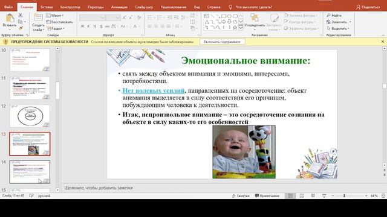Select slide 14 thumbnail

[30, 172]
